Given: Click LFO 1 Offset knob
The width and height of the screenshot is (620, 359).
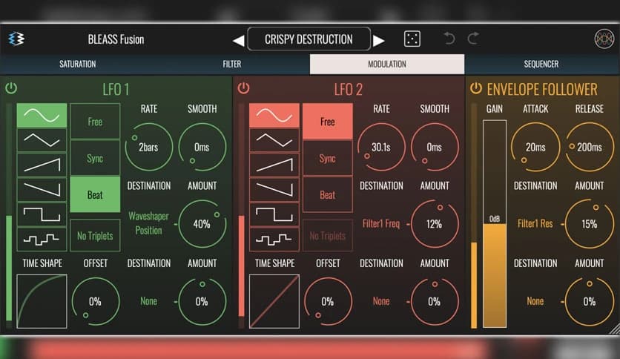Looking at the screenshot, I should coord(95,301).
